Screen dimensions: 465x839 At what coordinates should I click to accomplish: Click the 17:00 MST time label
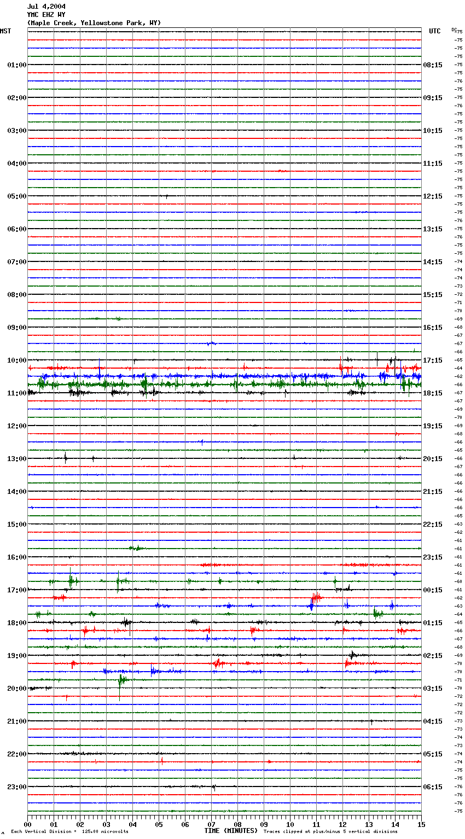[x=17, y=590]
